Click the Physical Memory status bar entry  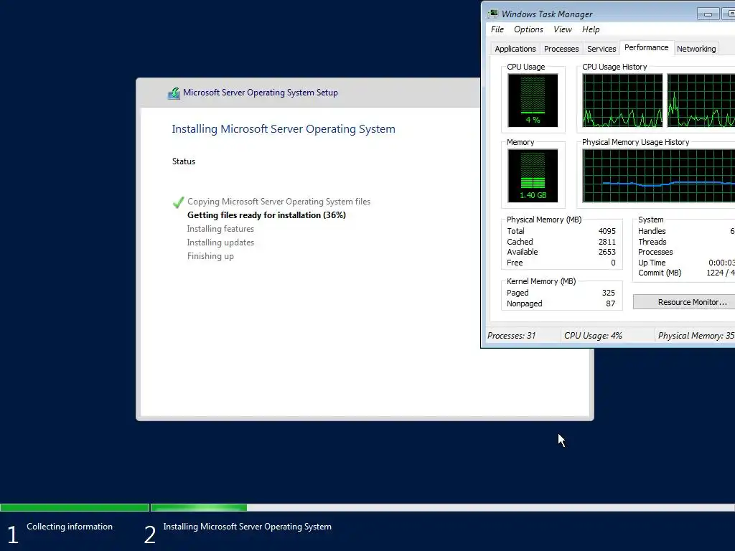point(696,336)
